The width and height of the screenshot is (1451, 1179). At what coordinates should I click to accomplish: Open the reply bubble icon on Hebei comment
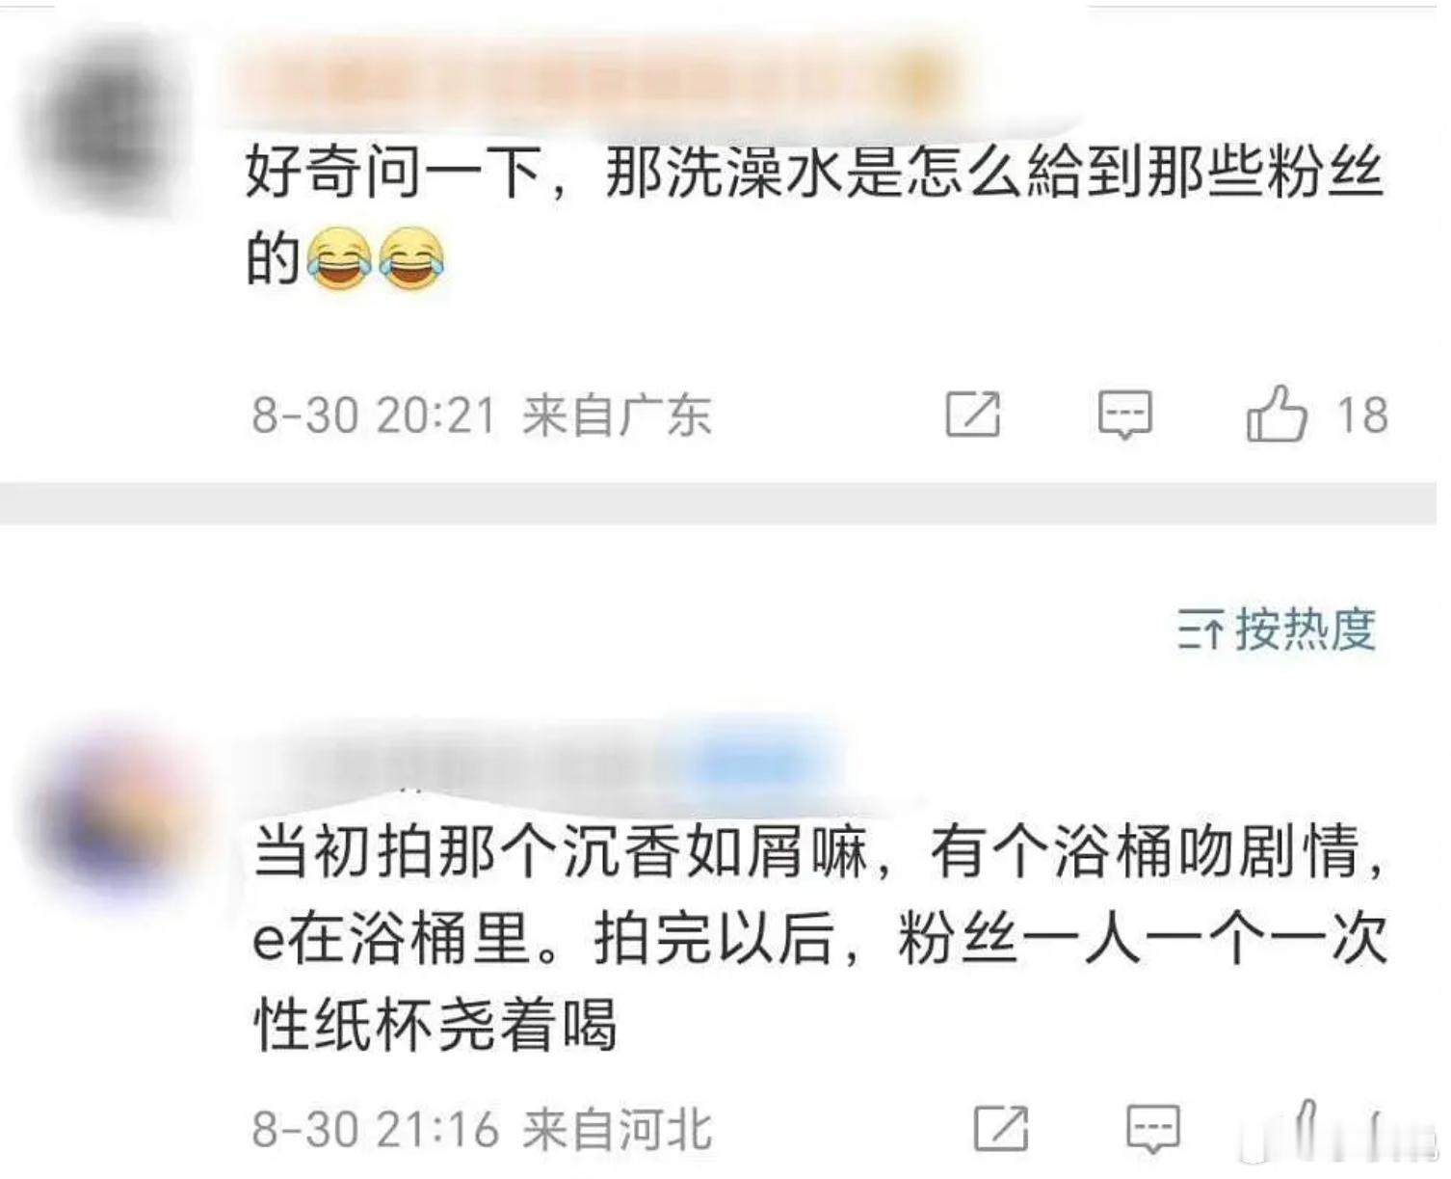1152,1129
